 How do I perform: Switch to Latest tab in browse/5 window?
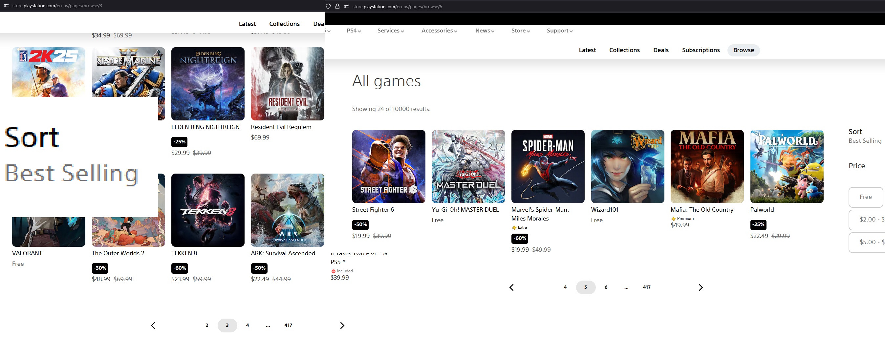(587, 50)
